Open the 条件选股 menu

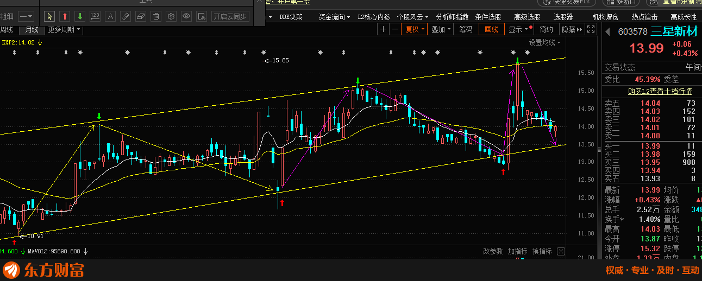click(x=488, y=17)
